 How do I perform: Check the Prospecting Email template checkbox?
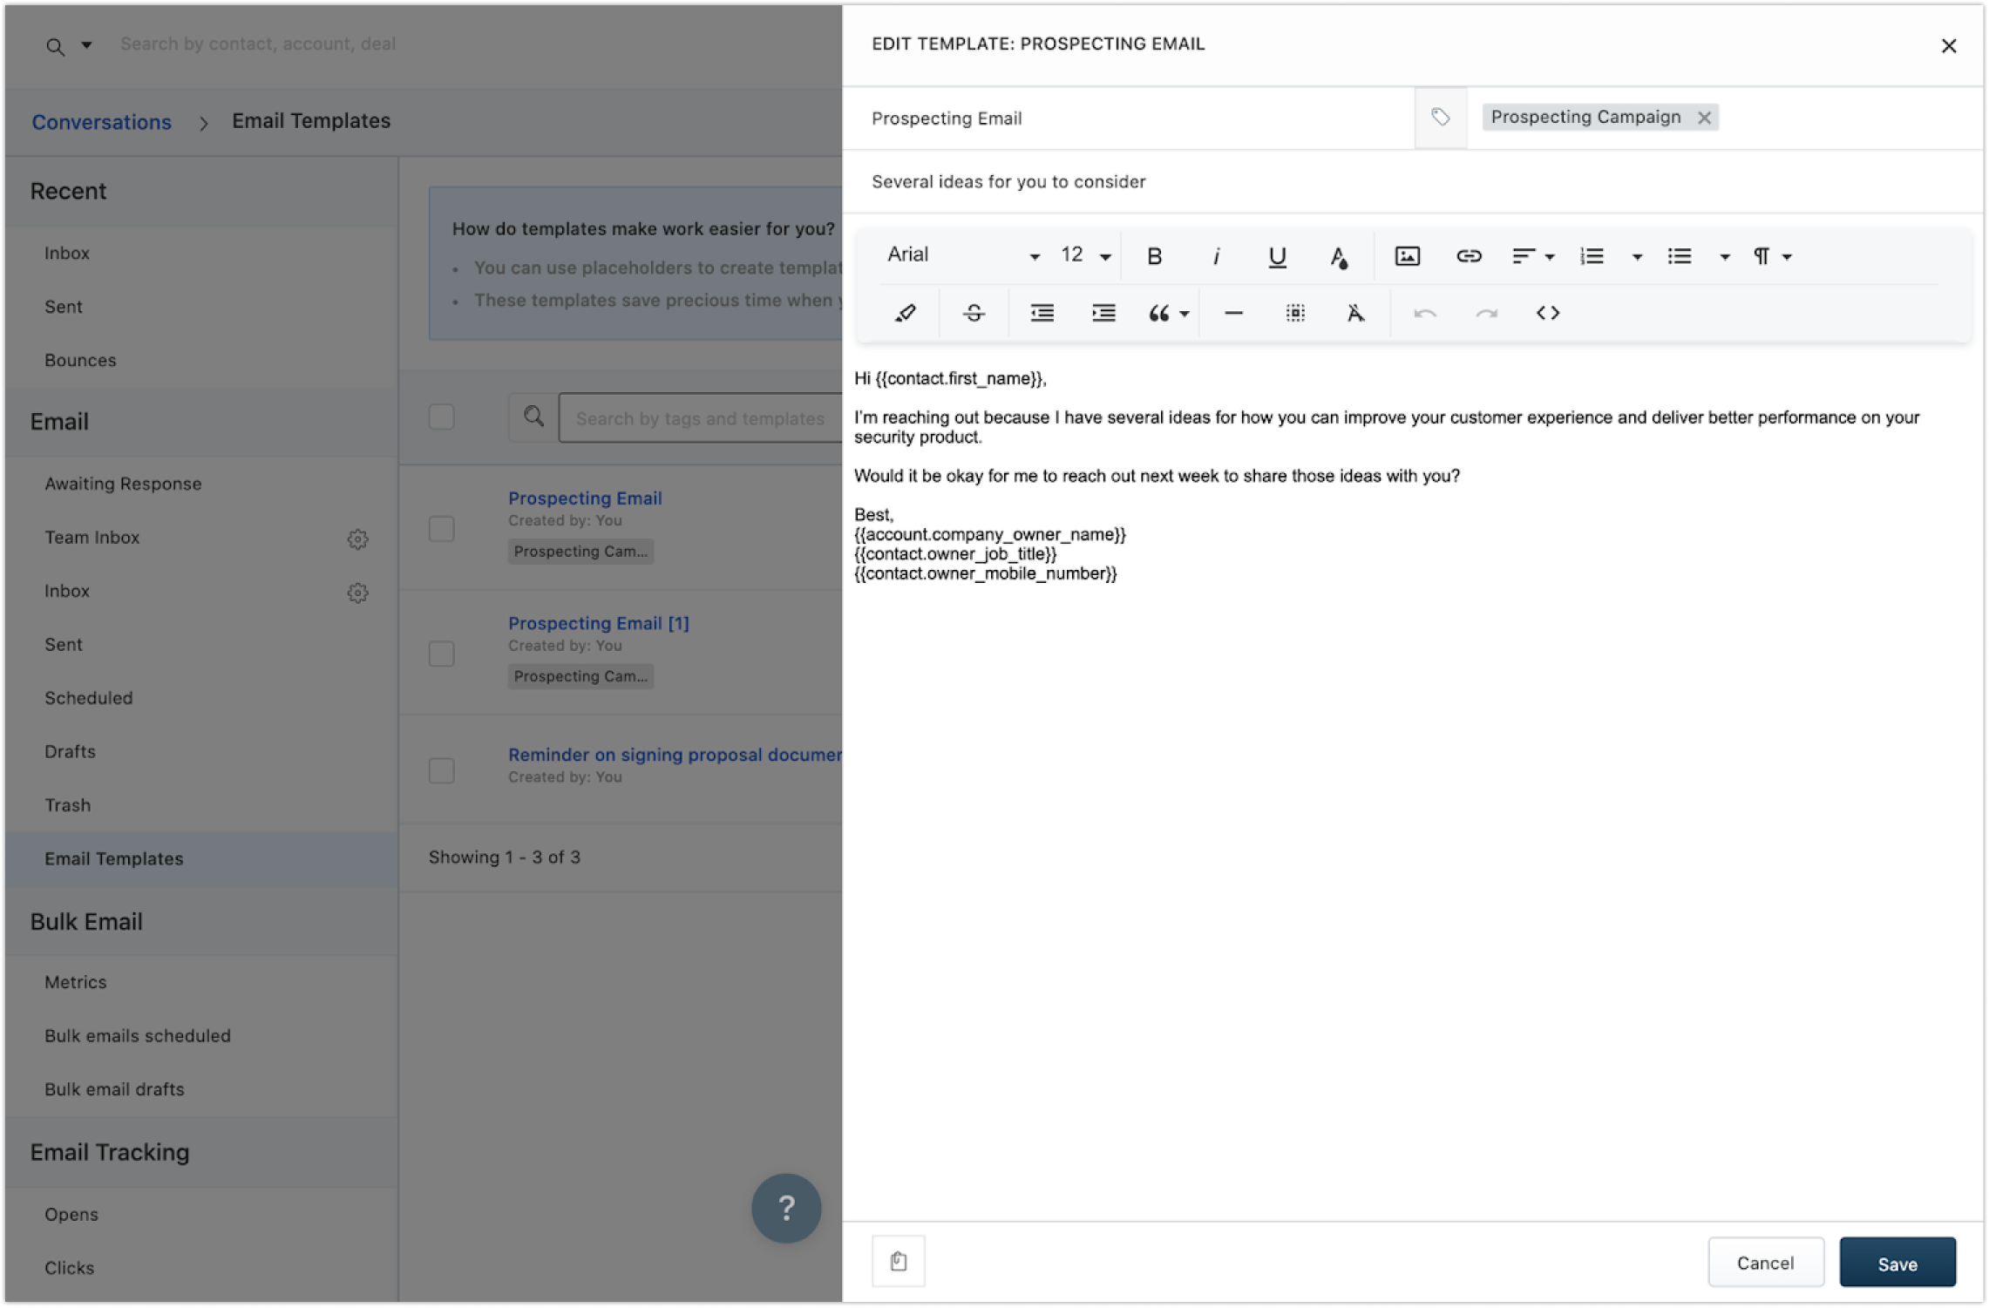(442, 529)
